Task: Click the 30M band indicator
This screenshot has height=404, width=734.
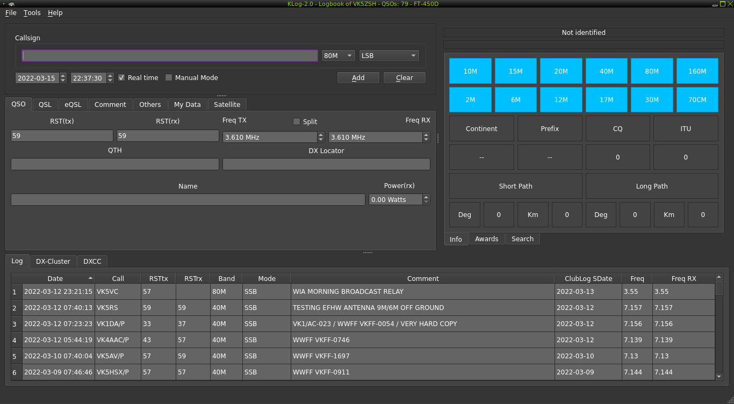Action: click(x=652, y=100)
